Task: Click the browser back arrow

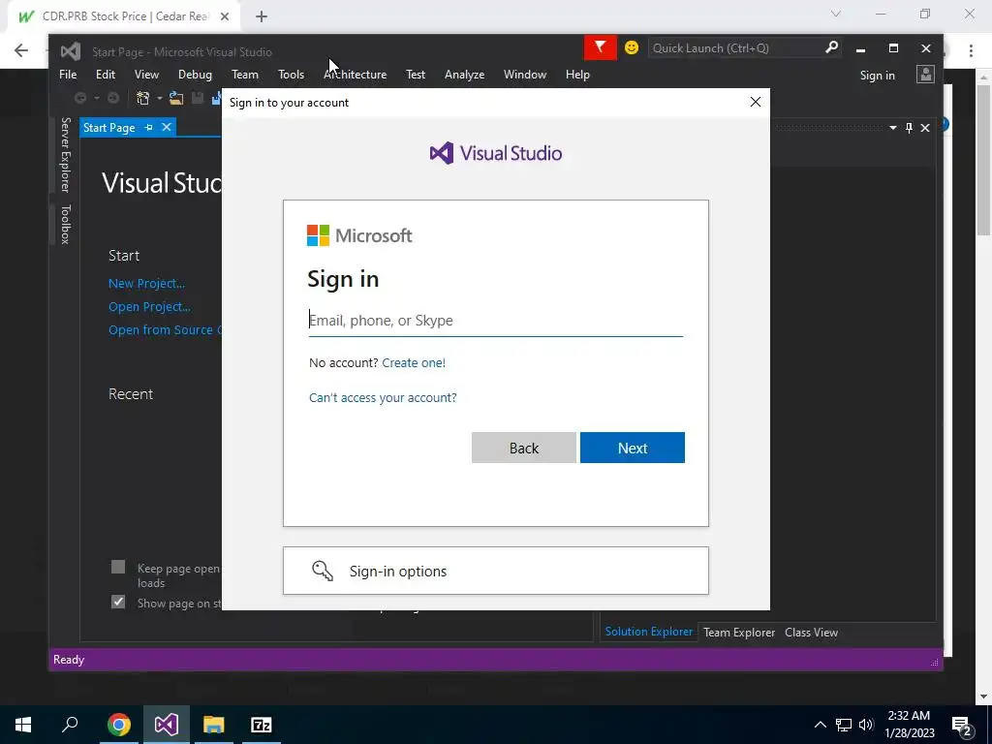Action: (x=21, y=50)
